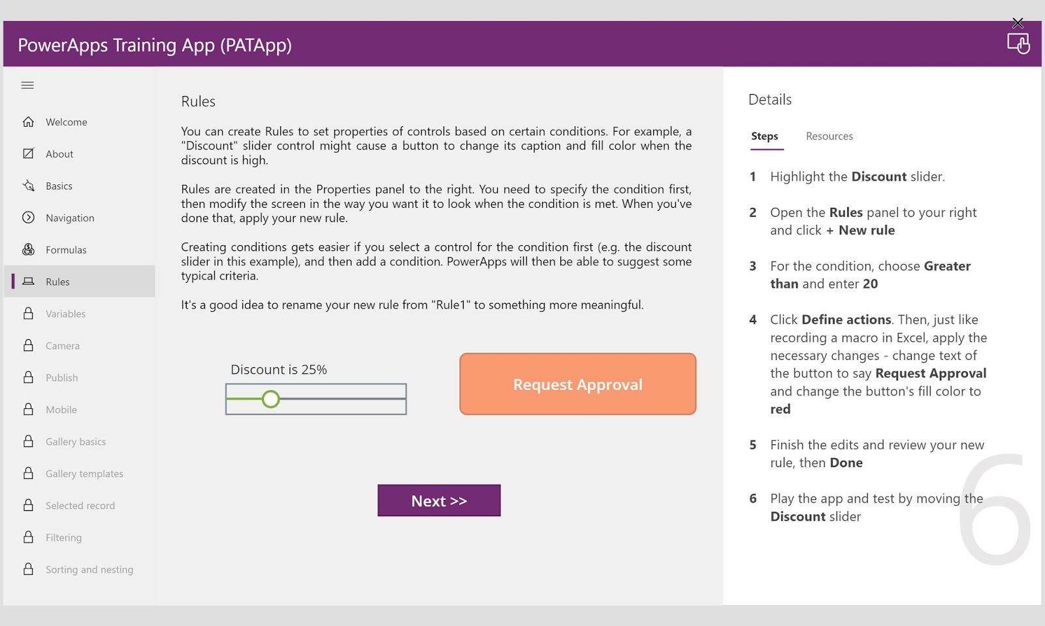1045x626 pixels.
Task: Click the lock icon beside Publish
Action: pyautogui.click(x=28, y=378)
